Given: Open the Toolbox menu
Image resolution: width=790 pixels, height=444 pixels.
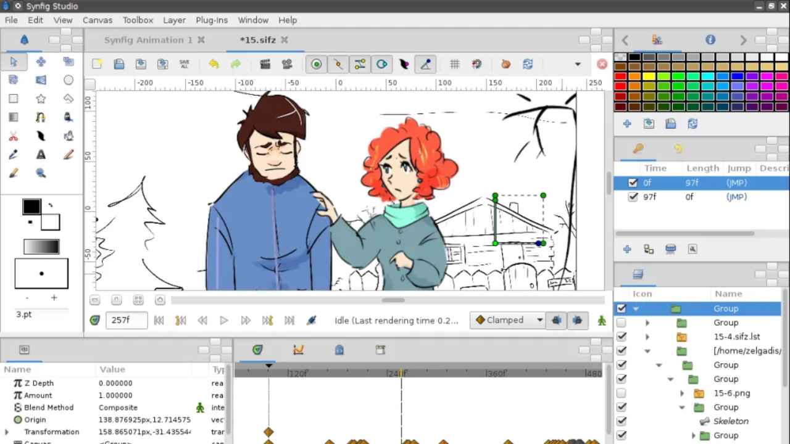Looking at the screenshot, I should 138,20.
